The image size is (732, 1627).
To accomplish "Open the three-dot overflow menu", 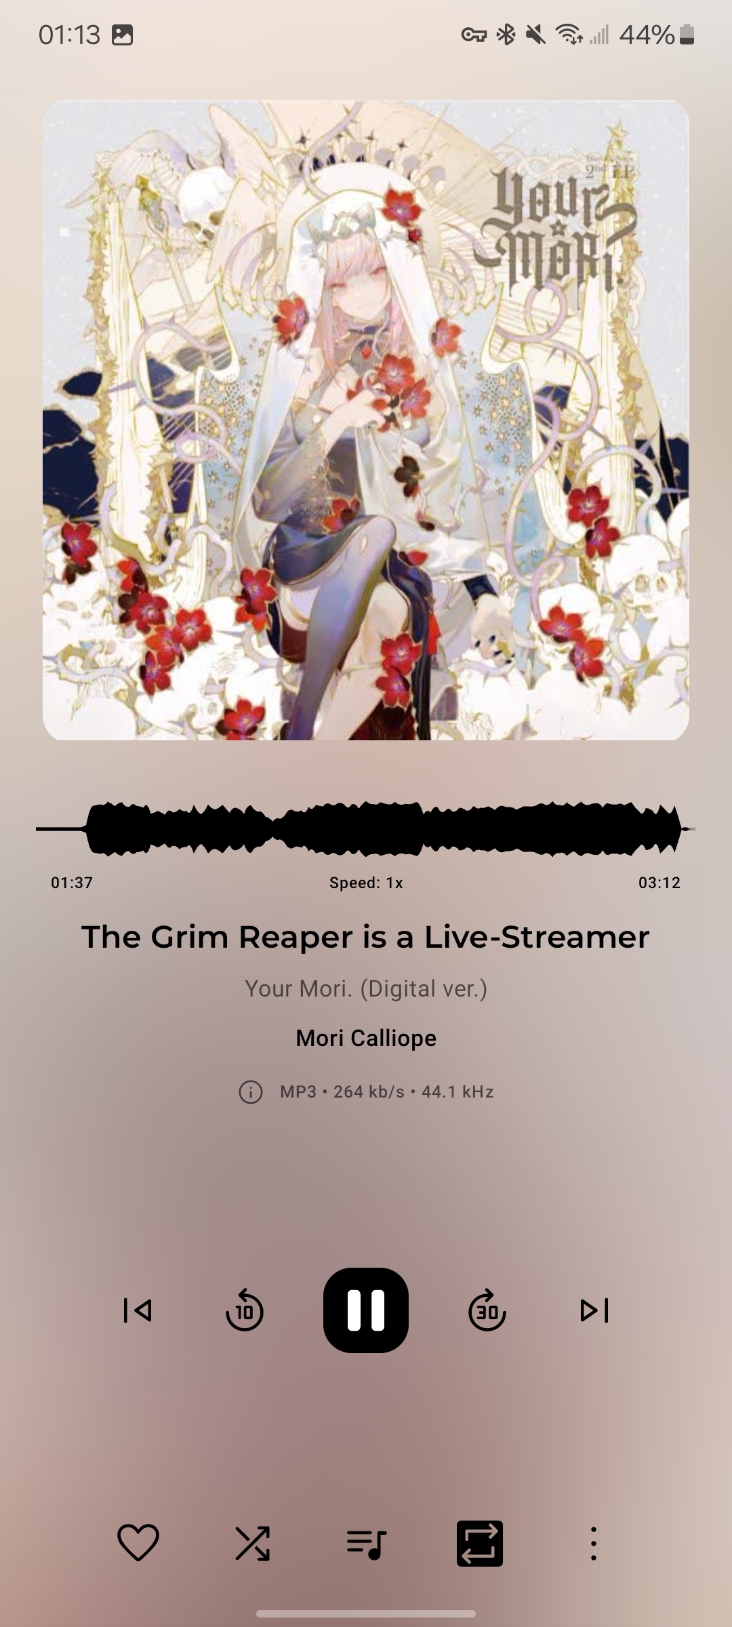I will coord(594,1544).
